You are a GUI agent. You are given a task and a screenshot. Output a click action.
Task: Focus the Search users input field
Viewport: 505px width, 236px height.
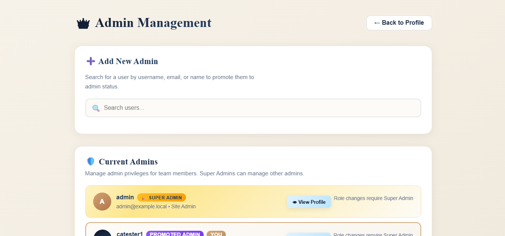click(x=253, y=108)
